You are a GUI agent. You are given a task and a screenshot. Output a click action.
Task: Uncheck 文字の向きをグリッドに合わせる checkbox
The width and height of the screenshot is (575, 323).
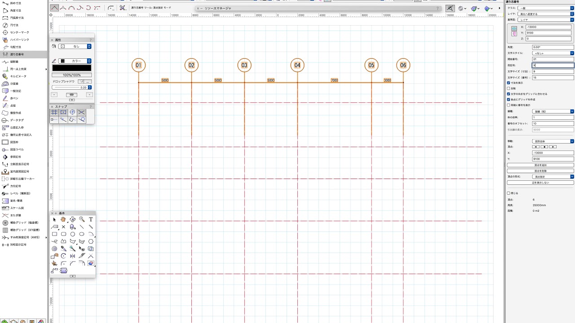[509, 94]
